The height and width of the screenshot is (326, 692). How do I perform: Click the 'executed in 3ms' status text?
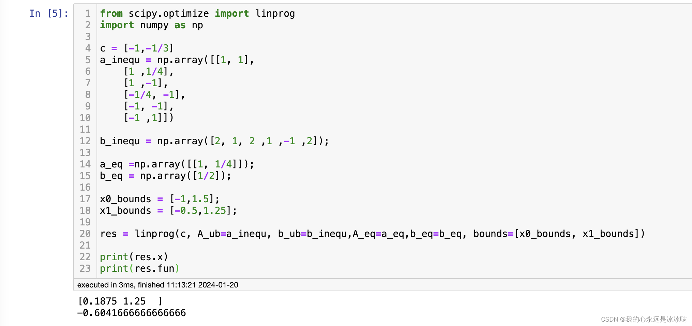(157, 285)
